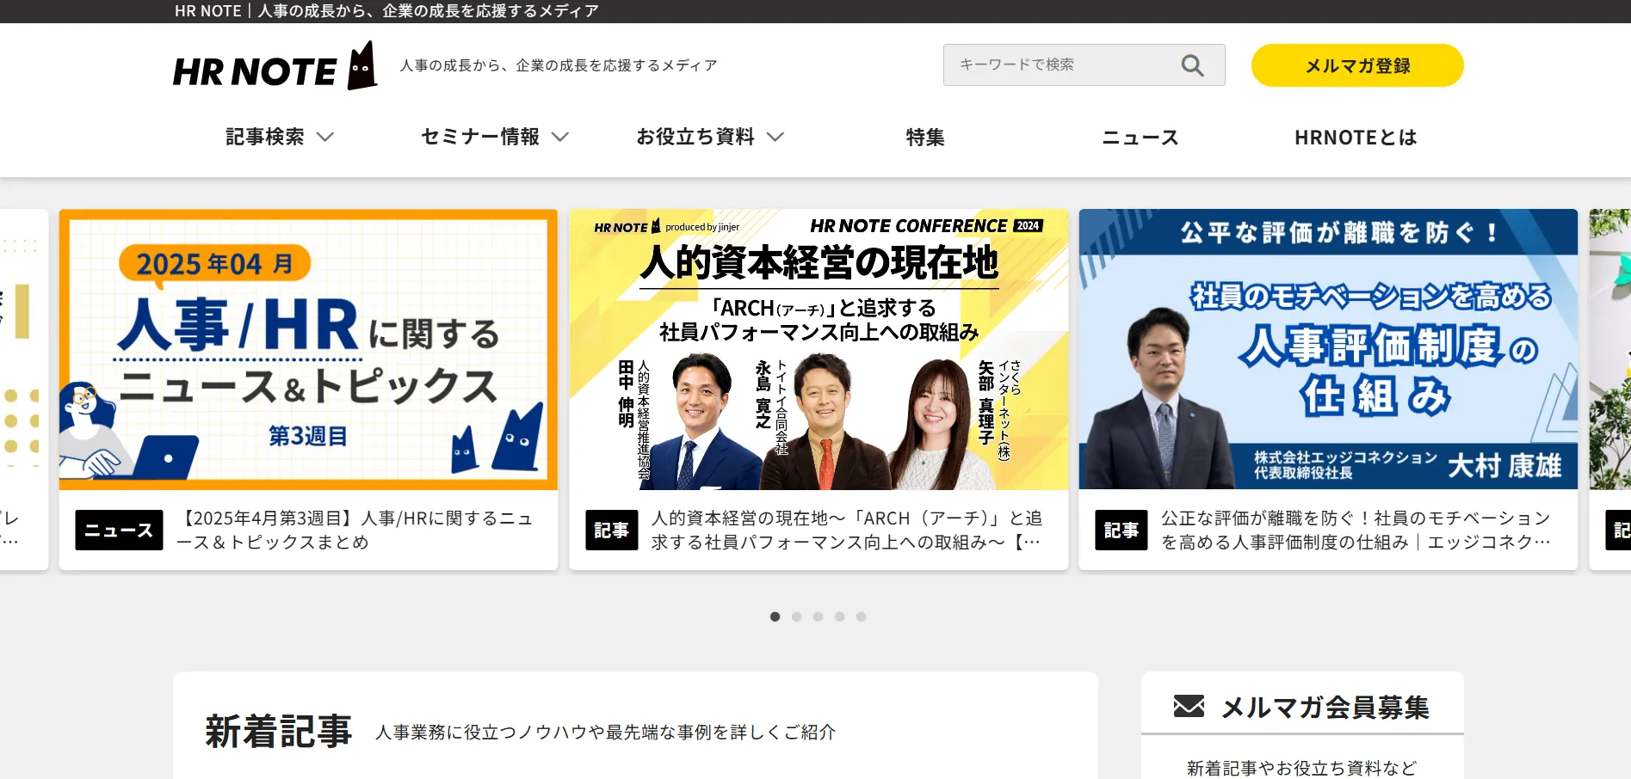Image resolution: width=1631 pixels, height=779 pixels.
Task: Select the second carousel dot
Action: (796, 616)
